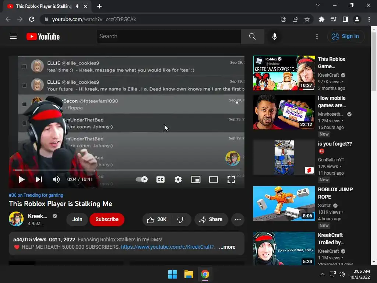Open media controls in Chrome toolbar
The width and height of the screenshot is (377, 283).
[x=334, y=19]
